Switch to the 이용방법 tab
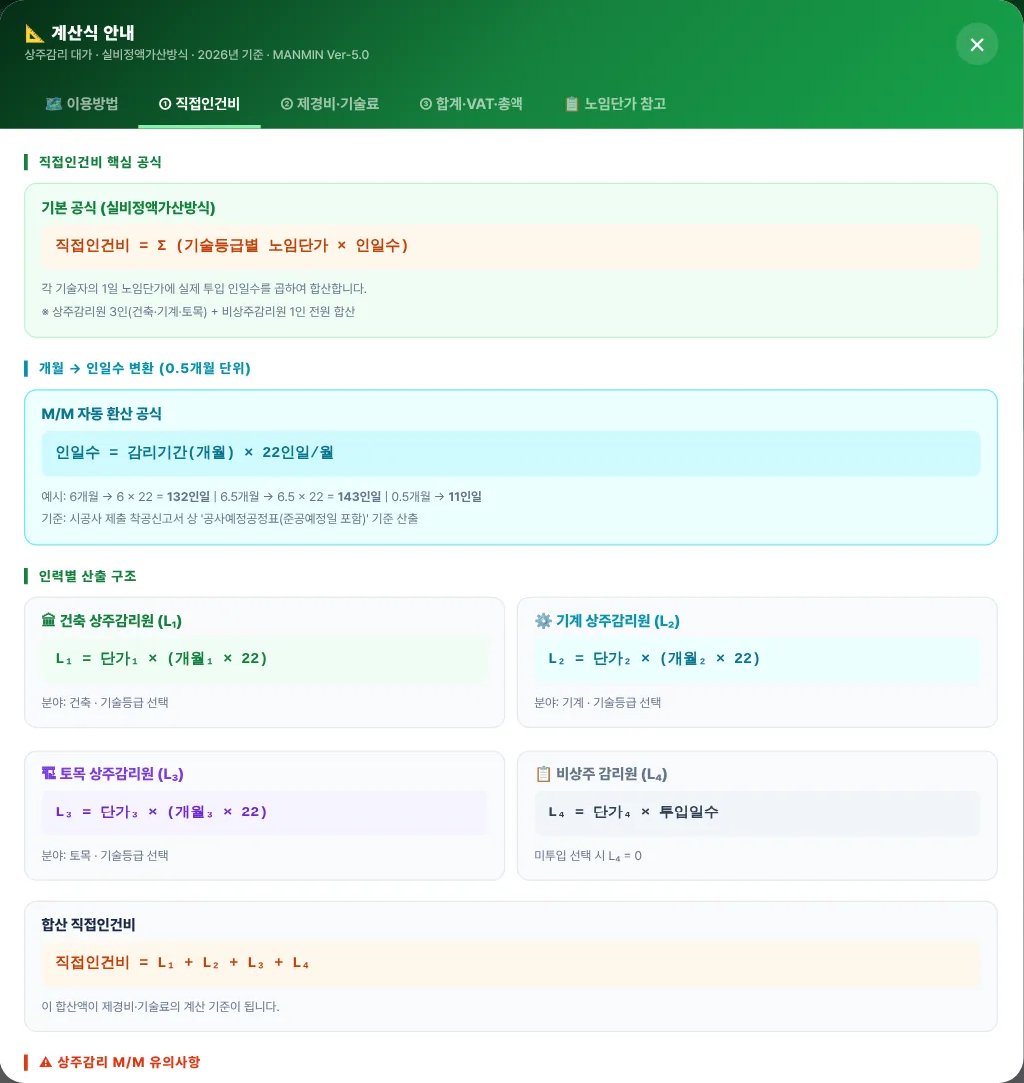Viewport: 1024px width, 1083px height. (x=82, y=104)
